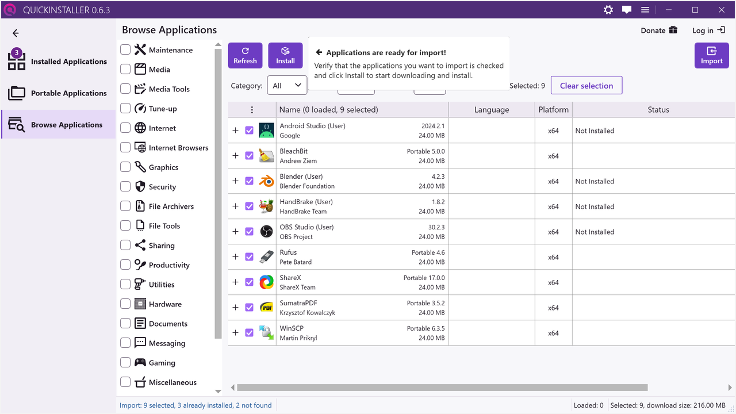
Task: Uncheck the Rufus row checkbox
Action: click(x=249, y=257)
